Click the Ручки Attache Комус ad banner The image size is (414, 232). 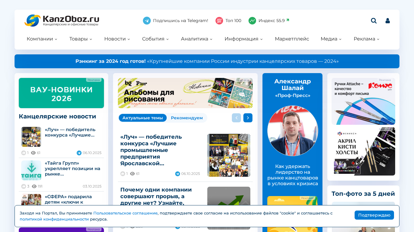click(363, 101)
